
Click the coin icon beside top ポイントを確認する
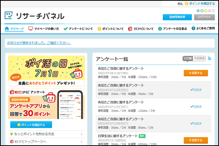[x=186, y=4]
